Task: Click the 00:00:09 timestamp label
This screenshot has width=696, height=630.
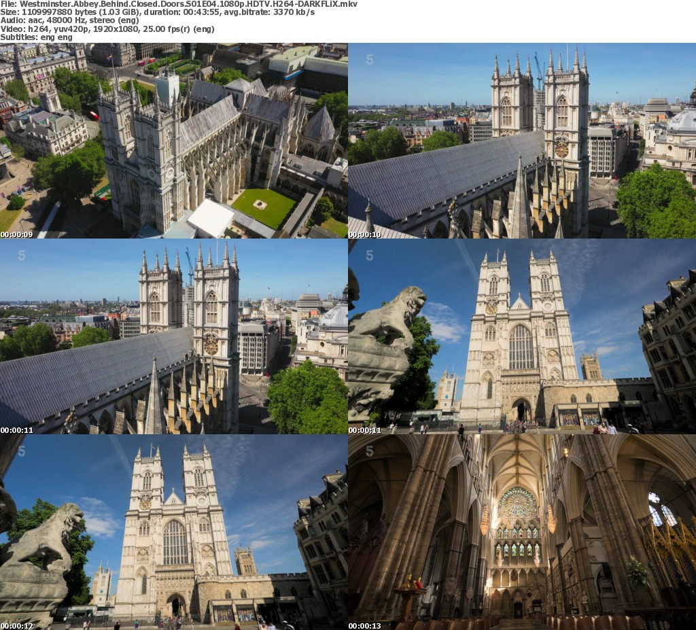Action: click(x=17, y=234)
